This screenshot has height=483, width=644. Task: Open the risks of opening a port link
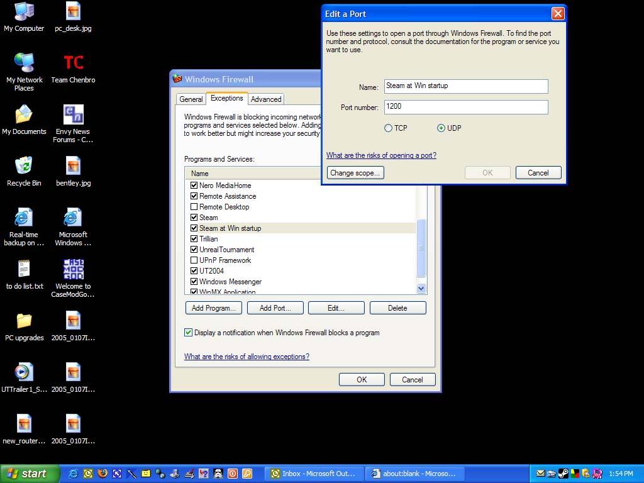pyautogui.click(x=381, y=155)
